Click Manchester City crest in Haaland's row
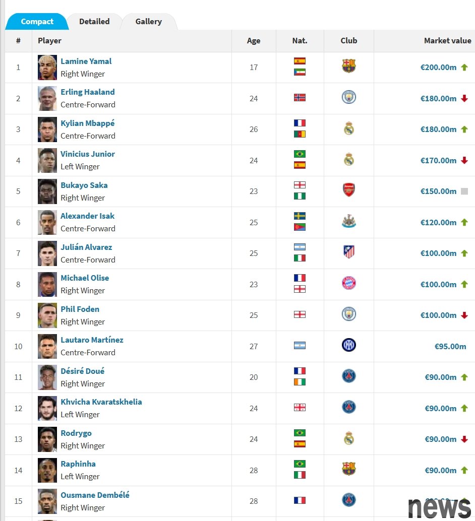475x521 pixels. (348, 97)
